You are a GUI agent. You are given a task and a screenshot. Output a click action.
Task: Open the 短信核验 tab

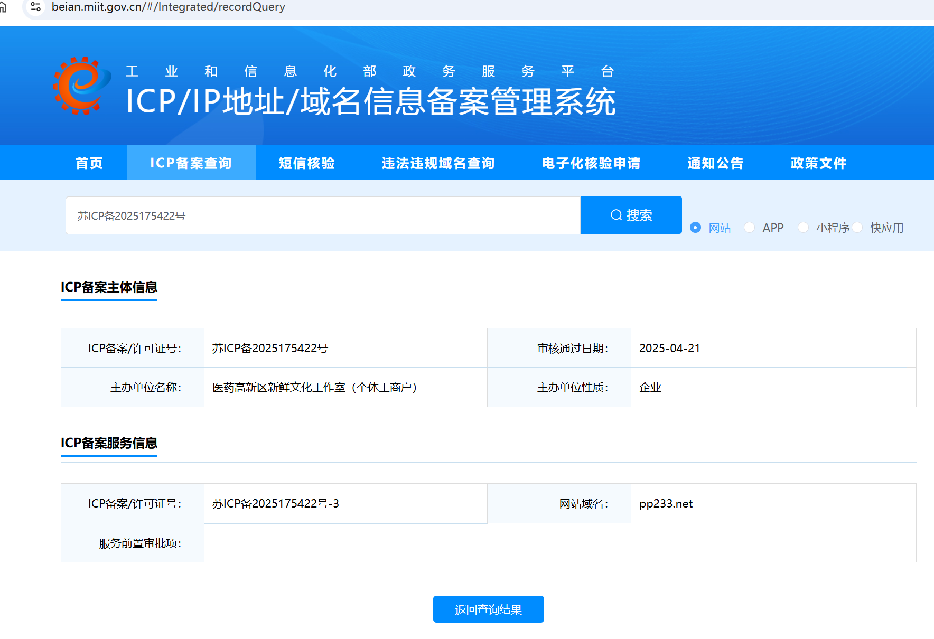307,163
